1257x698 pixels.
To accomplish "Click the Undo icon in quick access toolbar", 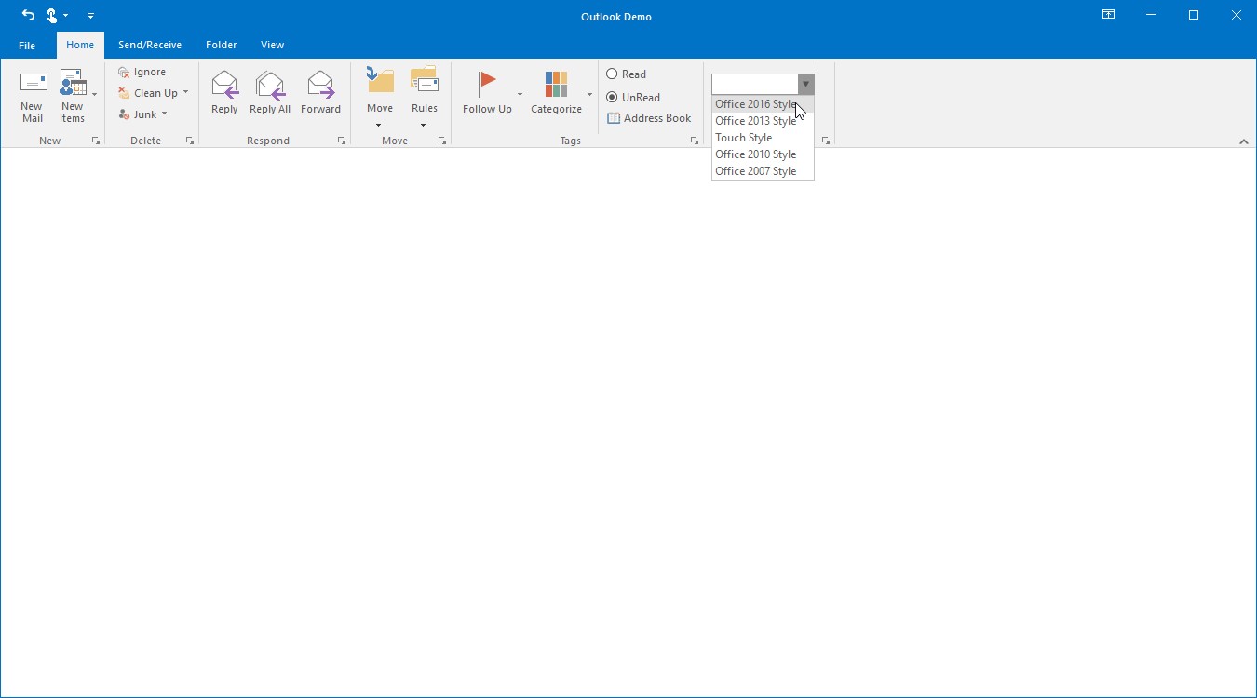I will click(27, 15).
